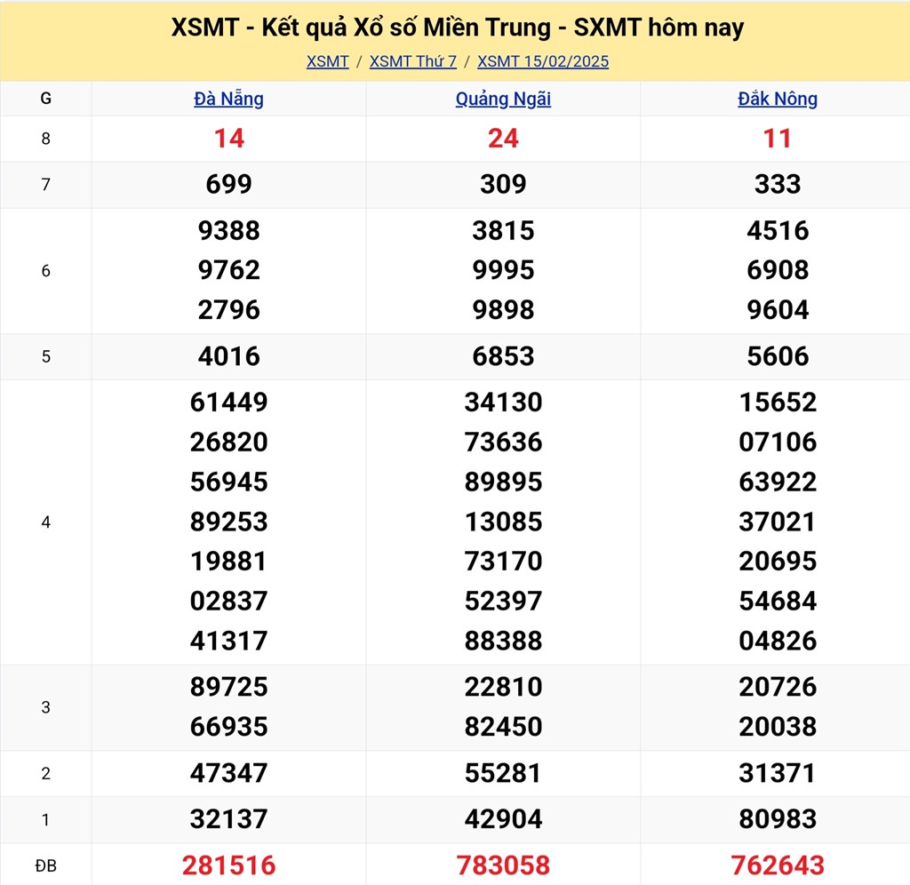Select the red prize-8 number 24
This screenshot has width=910, height=885.
pos(503,139)
